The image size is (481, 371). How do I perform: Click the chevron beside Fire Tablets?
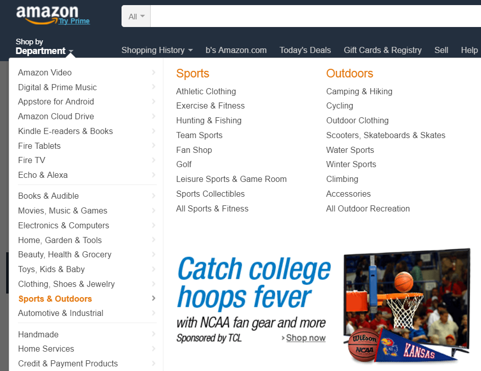(x=154, y=146)
